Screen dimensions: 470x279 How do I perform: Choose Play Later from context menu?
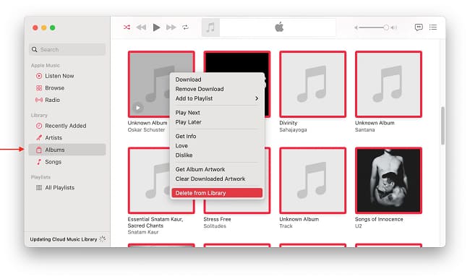pos(217,122)
